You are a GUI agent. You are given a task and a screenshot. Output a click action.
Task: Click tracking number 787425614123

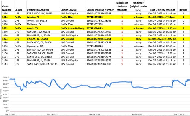click(94, 28)
